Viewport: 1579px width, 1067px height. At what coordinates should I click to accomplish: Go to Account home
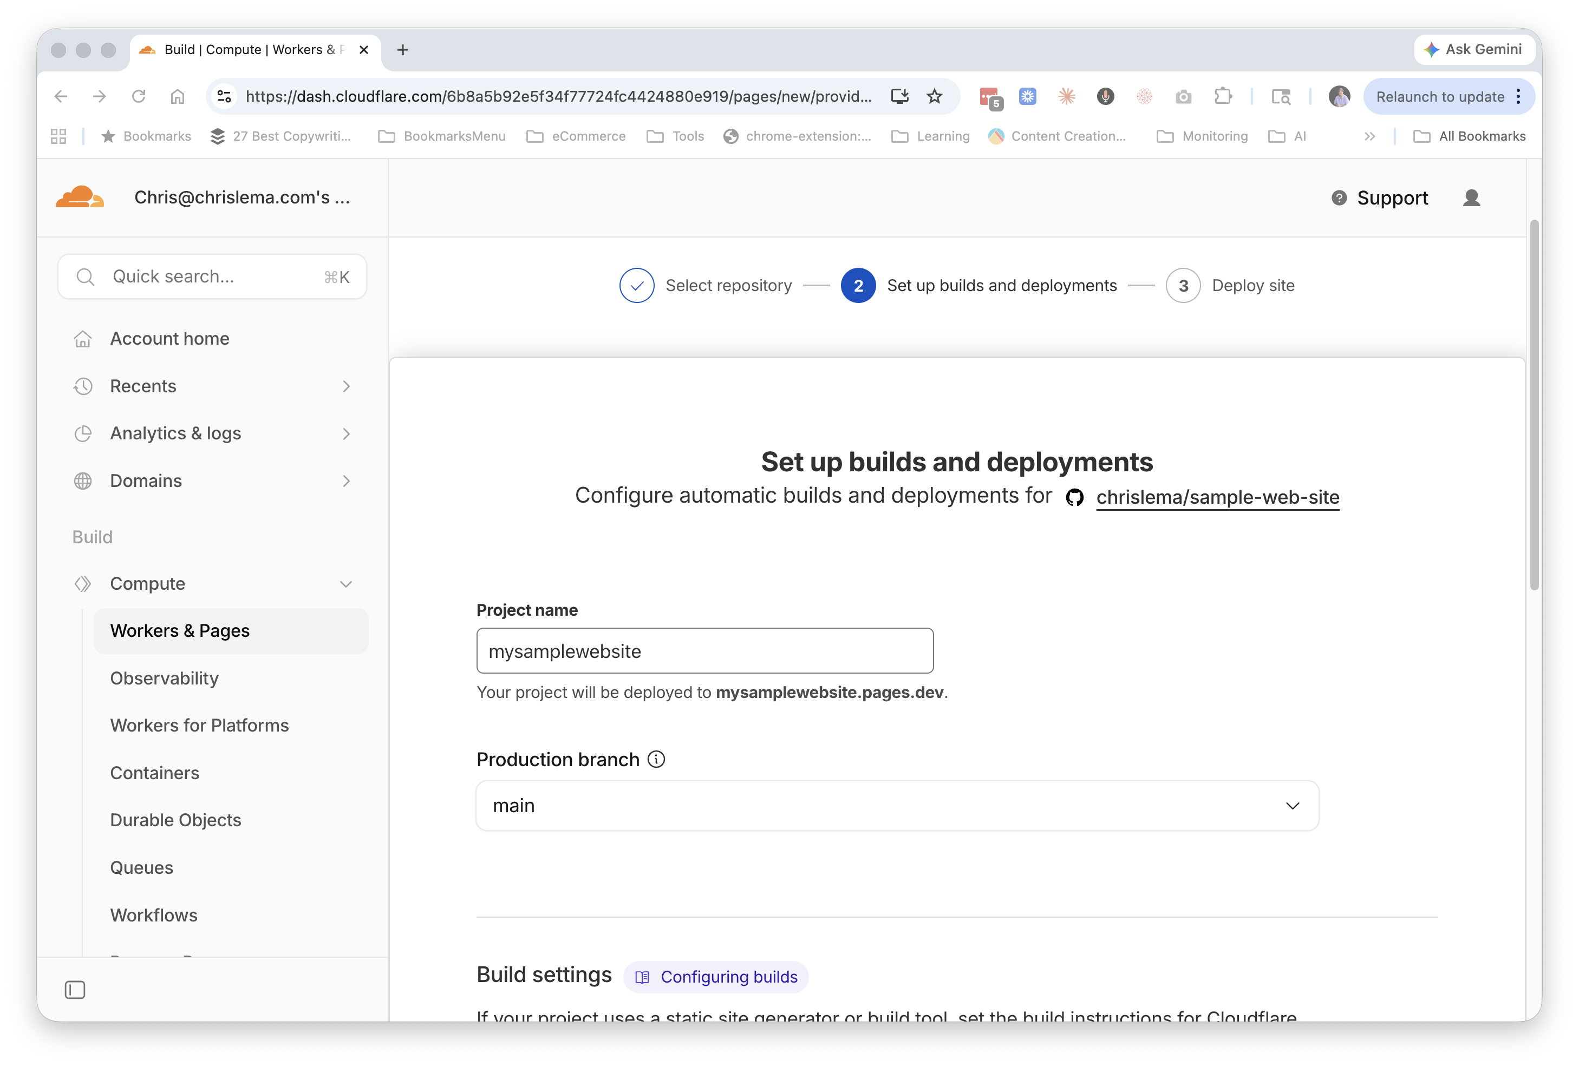click(170, 338)
